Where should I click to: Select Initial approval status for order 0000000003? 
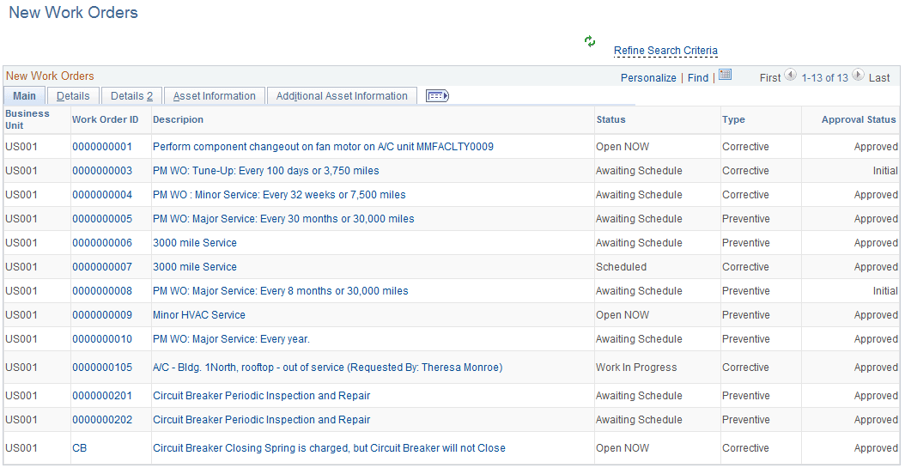click(885, 171)
